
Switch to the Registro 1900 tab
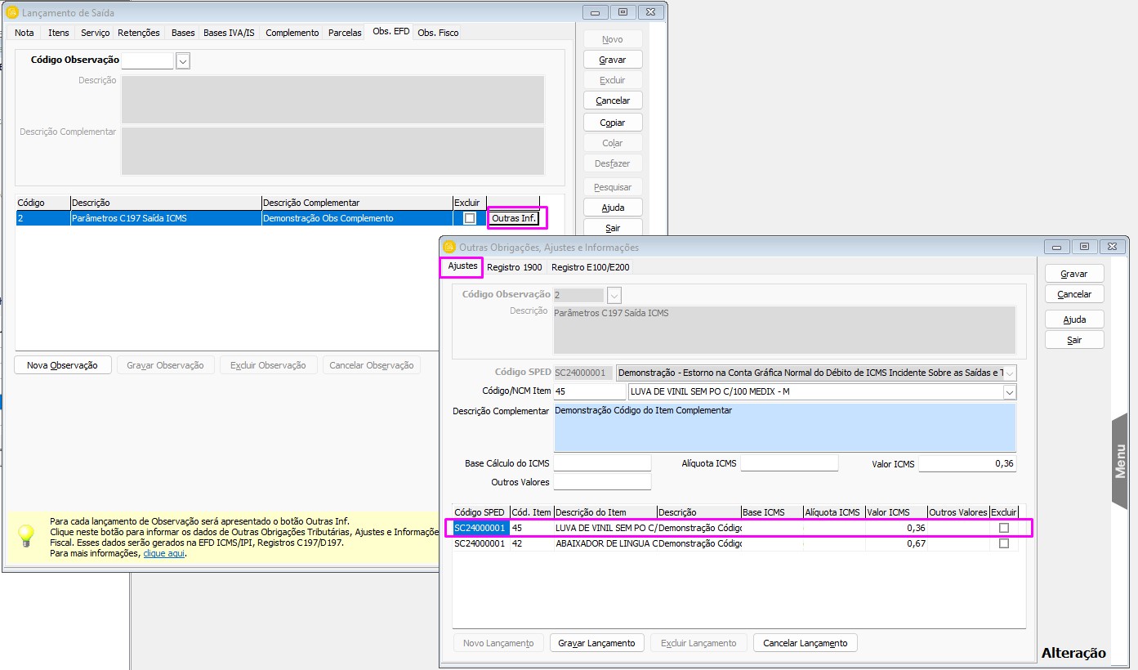click(514, 267)
